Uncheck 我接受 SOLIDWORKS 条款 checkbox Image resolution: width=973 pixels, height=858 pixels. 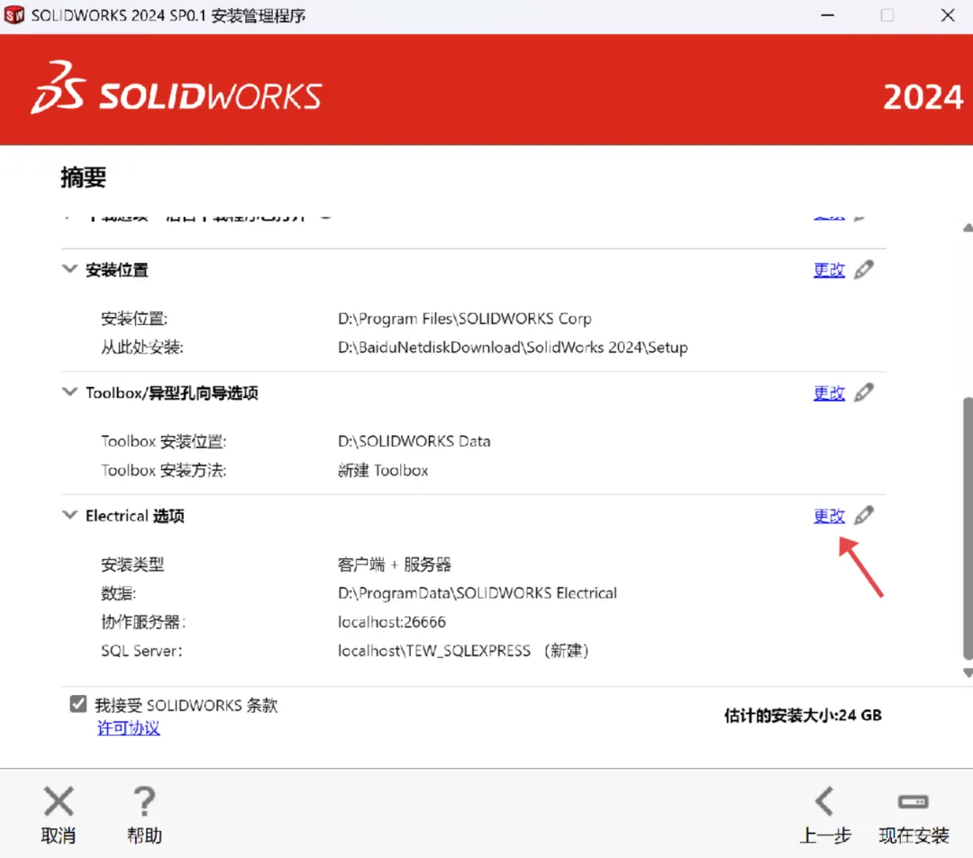(x=78, y=704)
